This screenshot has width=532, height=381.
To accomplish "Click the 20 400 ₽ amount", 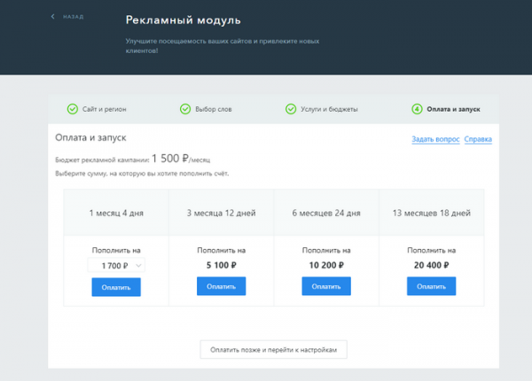I will coord(432,265).
